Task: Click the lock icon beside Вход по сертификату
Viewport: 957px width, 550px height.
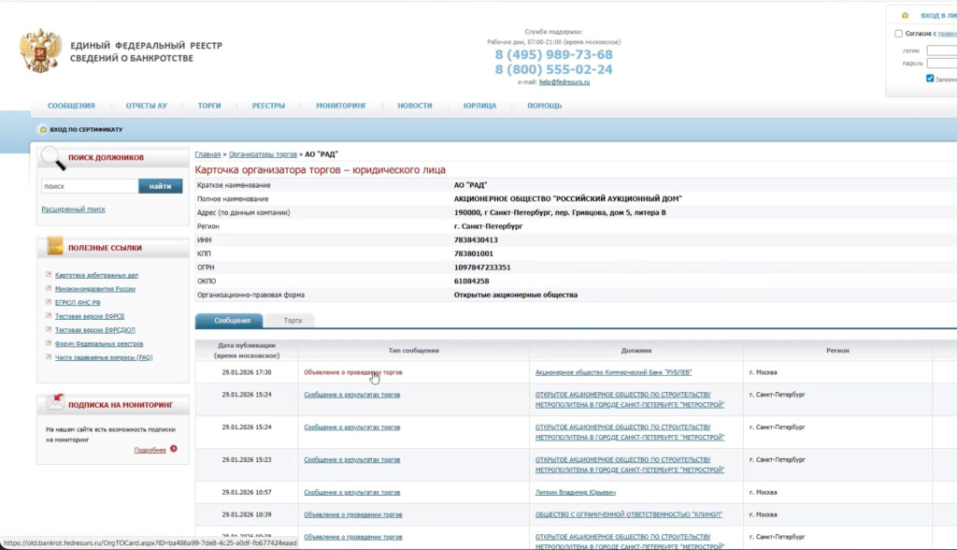Action: pyautogui.click(x=43, y=130)
